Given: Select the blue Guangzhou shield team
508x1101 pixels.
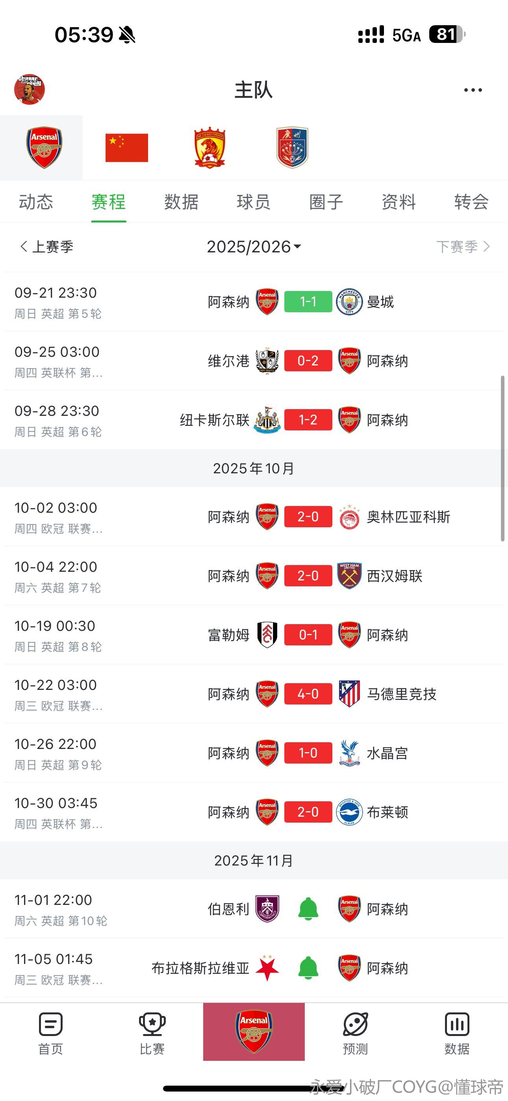Looking at the screenshot, I should [x=292, y=147].
